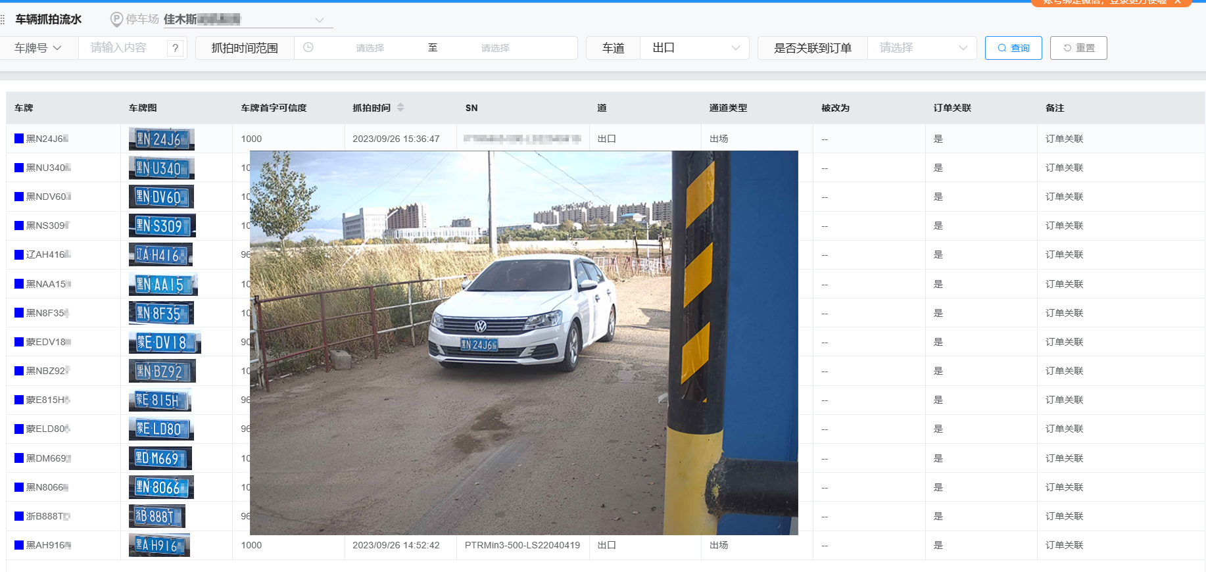Select the end time field of capture range
Viewport: 1206px width, 572px height.
(x=494, y=48)
